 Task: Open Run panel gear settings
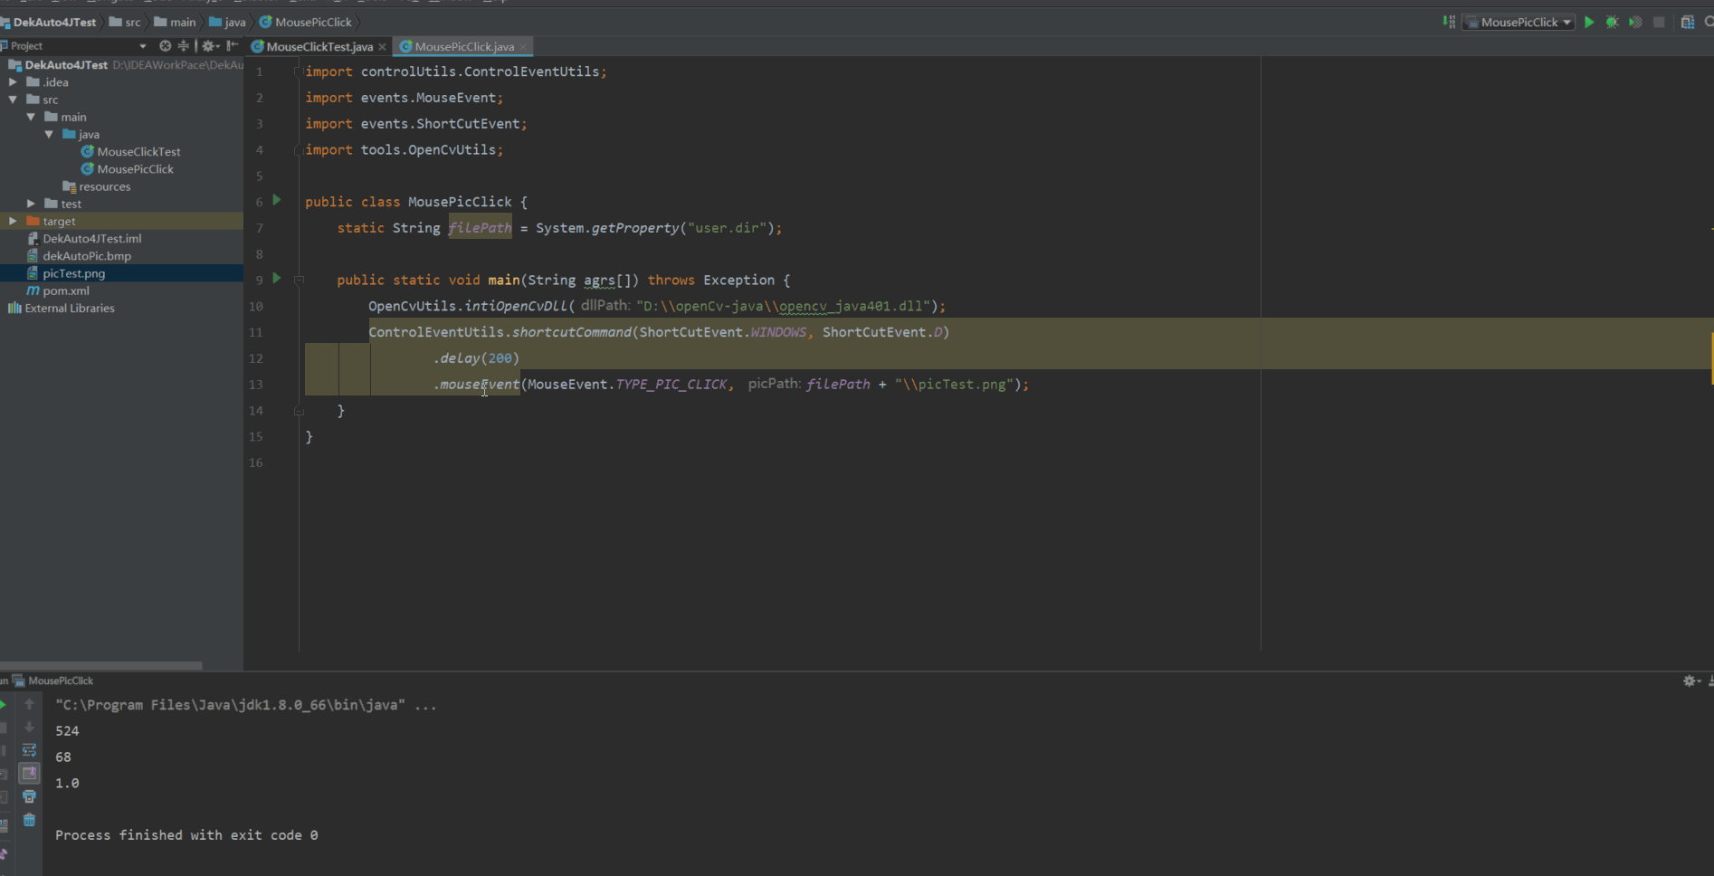click(1690, 681)
